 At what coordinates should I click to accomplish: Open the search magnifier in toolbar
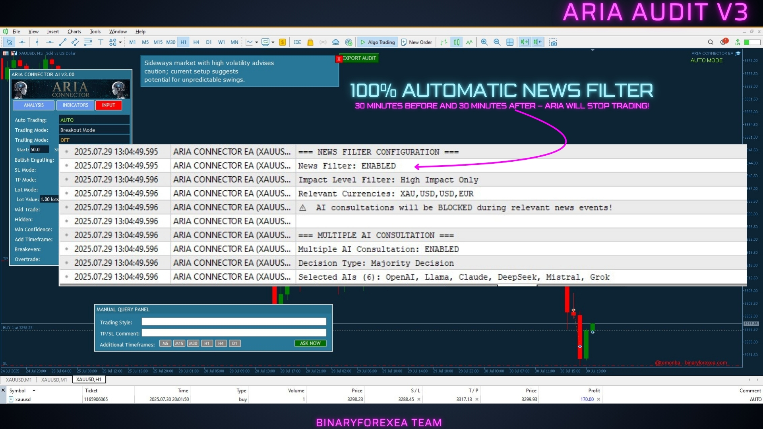(711, 42)
